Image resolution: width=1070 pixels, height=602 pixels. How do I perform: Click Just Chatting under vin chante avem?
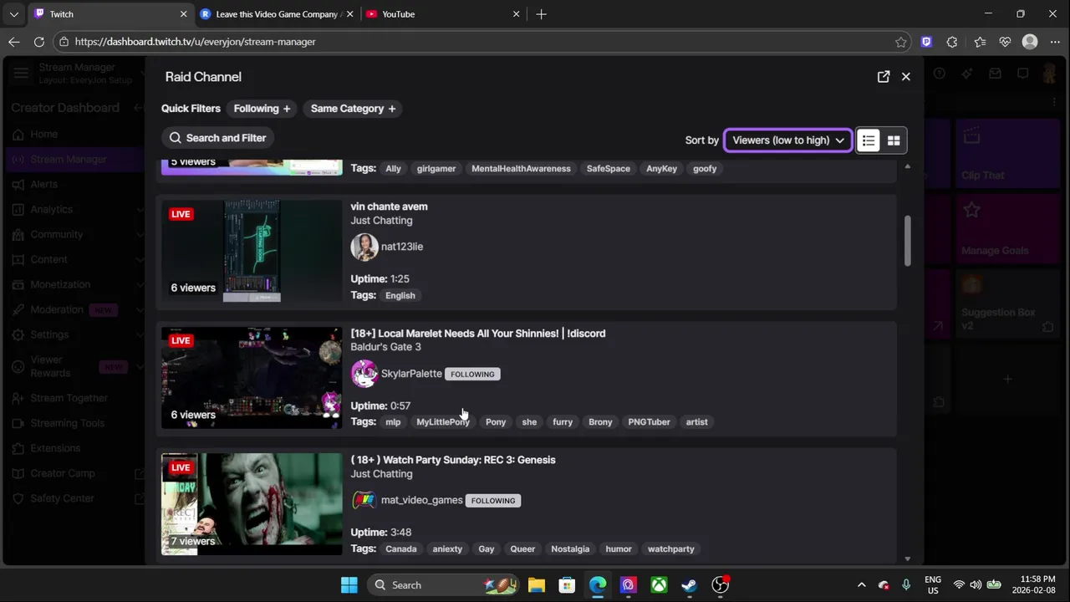point(381,221)
